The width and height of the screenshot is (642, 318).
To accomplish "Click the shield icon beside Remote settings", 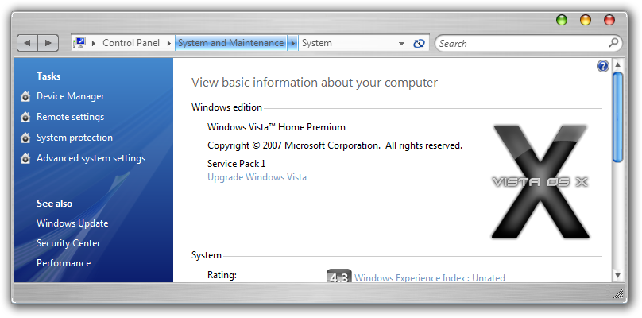I will click(x=25, y=118).
